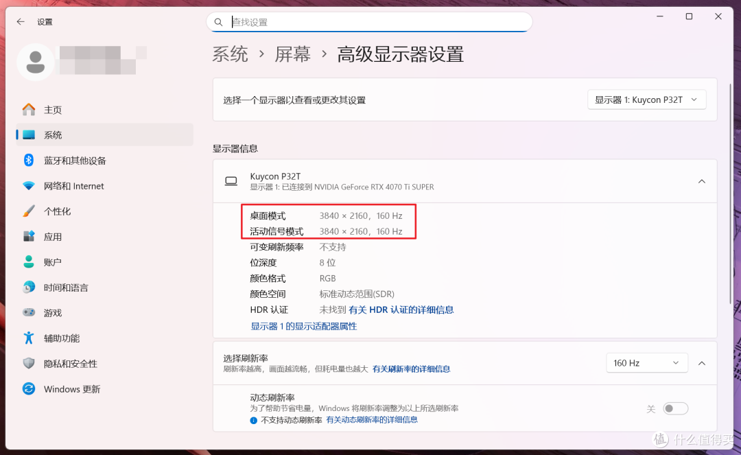Click the 应用 apps icon
The width and height of the screenshot is (741, 455).
pyautogui.click(x=29, y=236)
